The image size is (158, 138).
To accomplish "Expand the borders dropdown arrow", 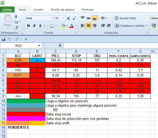I will click(x=56, y=26).
